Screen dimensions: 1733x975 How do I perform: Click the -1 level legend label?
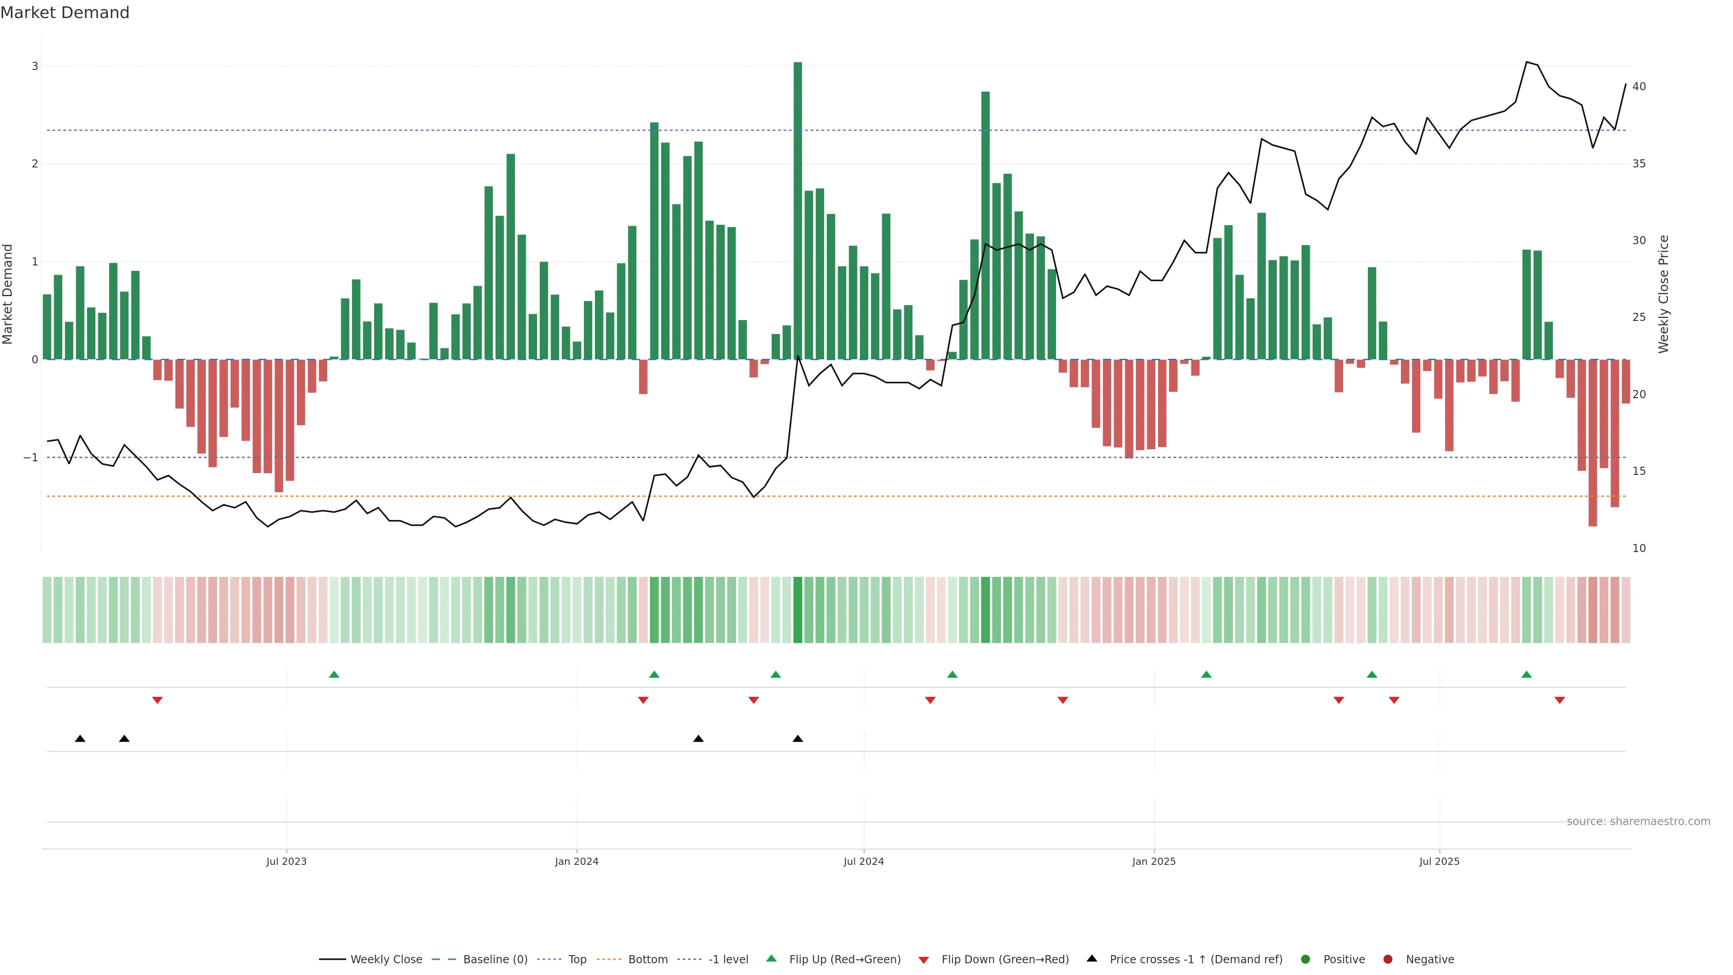point(728,960)
